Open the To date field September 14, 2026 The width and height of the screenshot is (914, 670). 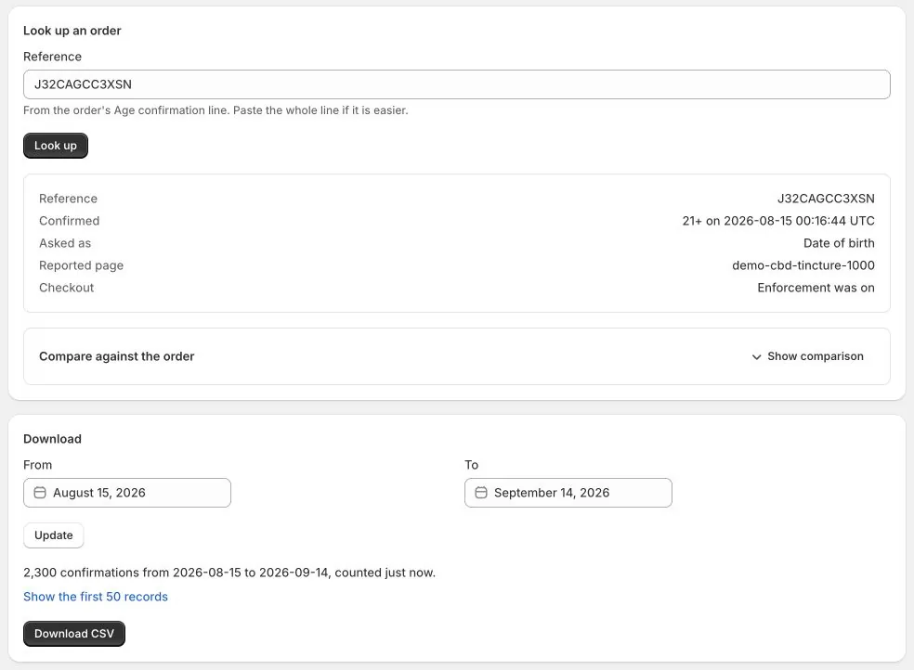pyautogui.click(x=568, y=493)
